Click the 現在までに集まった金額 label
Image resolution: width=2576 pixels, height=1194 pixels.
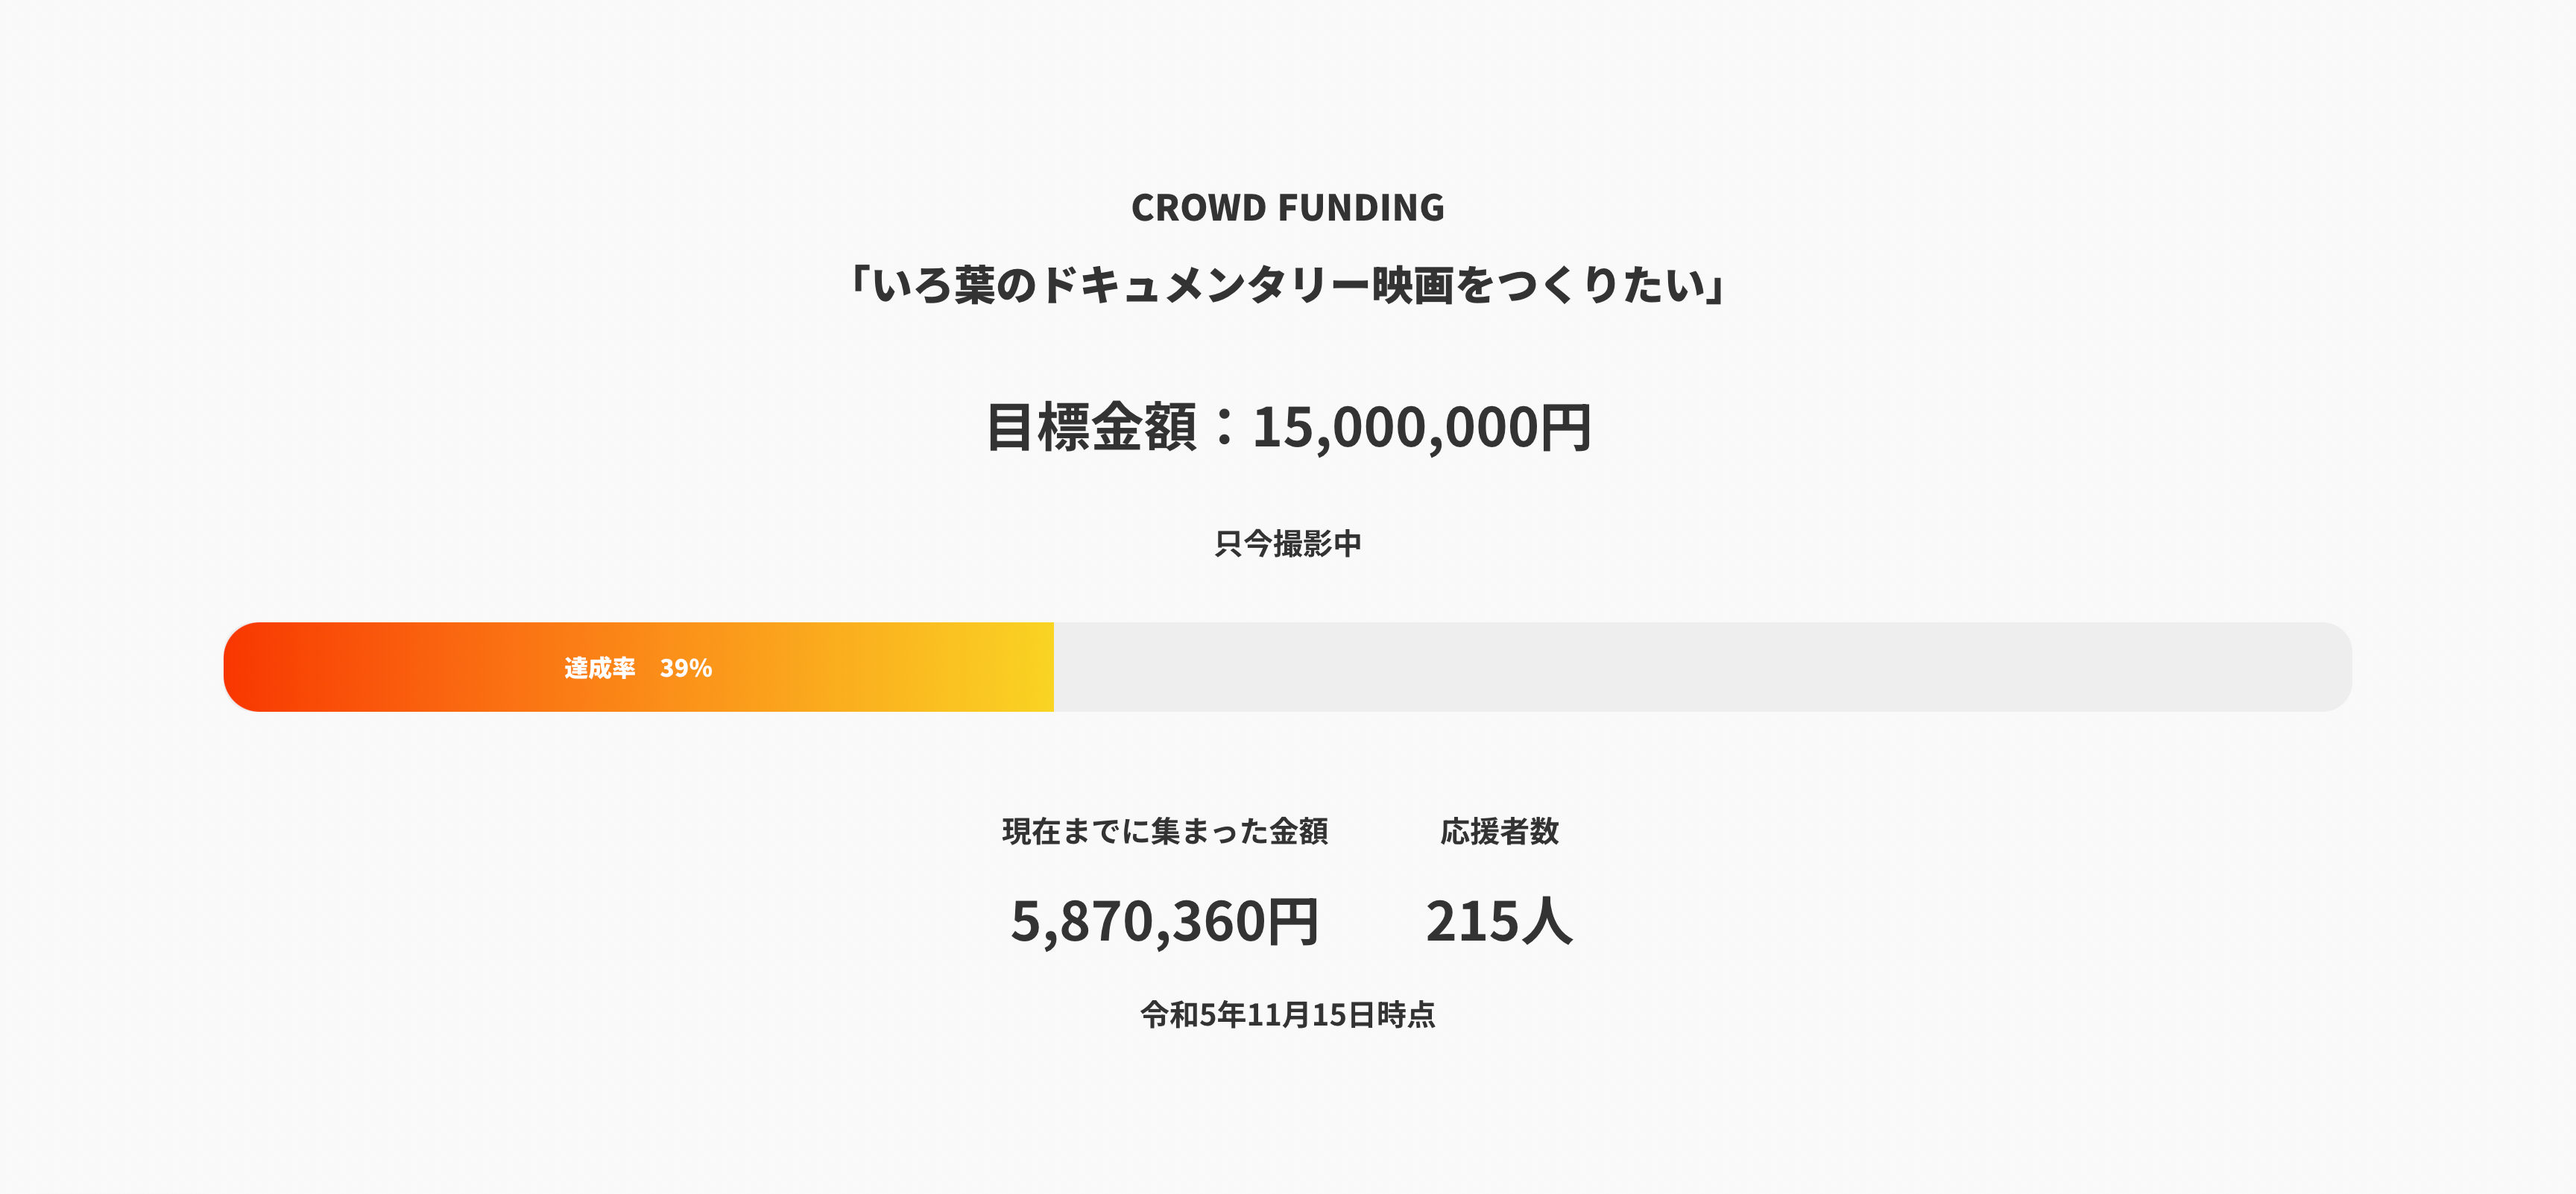(x=1165, y=831)
